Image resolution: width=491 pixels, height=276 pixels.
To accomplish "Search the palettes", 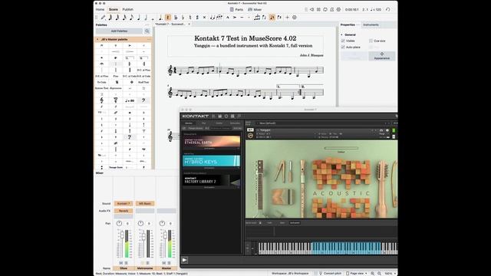I will click(147, 31).
